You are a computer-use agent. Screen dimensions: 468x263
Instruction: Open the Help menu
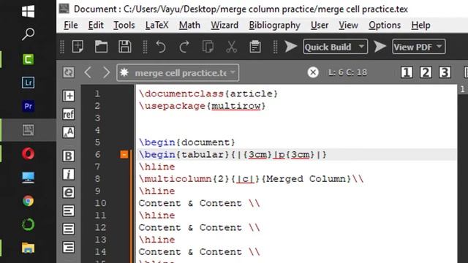[420, 25]
